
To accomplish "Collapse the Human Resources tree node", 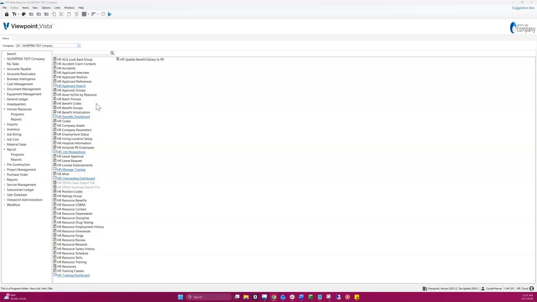I will [4, 109].
